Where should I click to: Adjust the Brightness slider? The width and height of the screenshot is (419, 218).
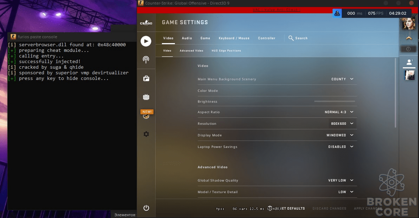[x=335, y=102]
